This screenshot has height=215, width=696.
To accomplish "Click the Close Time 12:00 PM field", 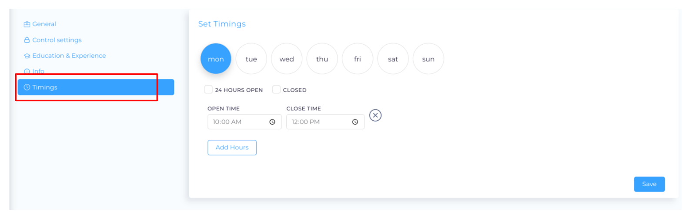I will point(325,122).
